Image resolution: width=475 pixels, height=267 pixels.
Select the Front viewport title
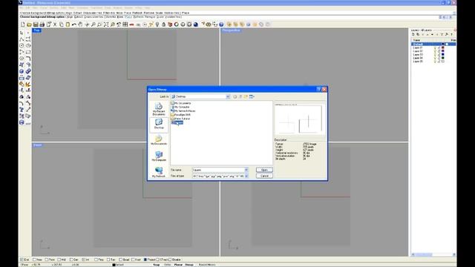[38, 145]
